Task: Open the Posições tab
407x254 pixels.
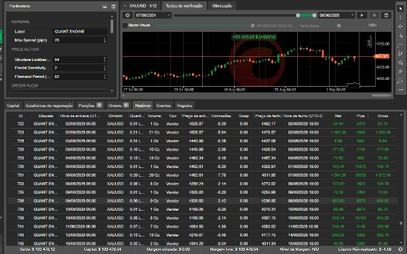Action: pyautogui.click(x=90, y=106)
